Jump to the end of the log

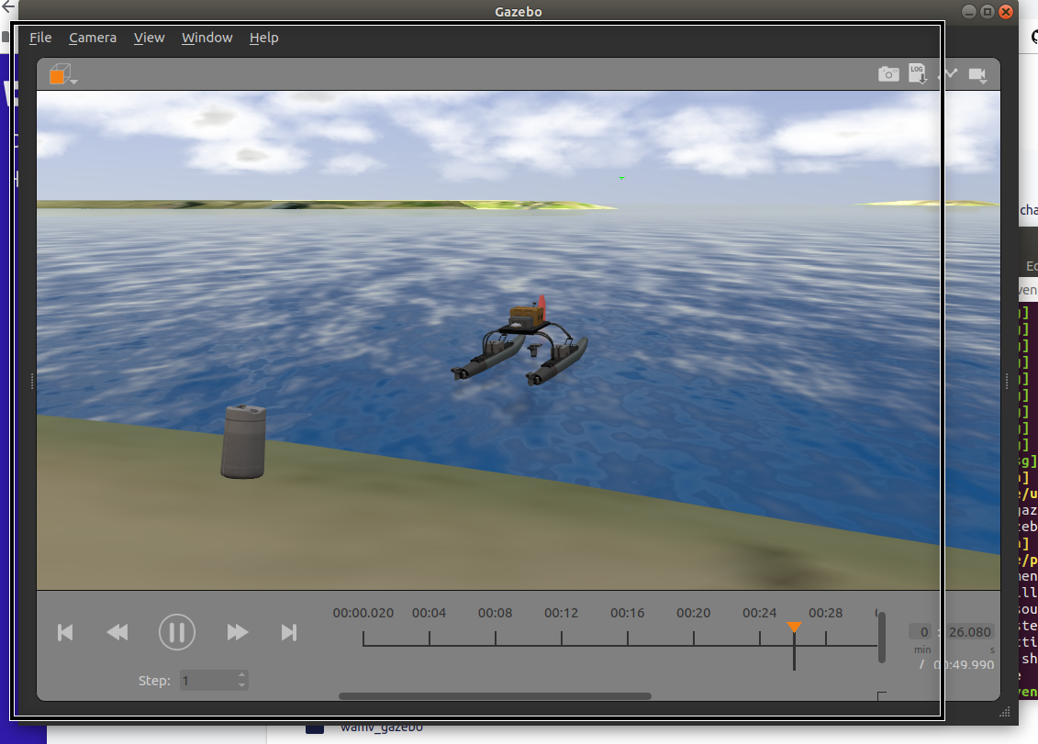tap(289, 632)
